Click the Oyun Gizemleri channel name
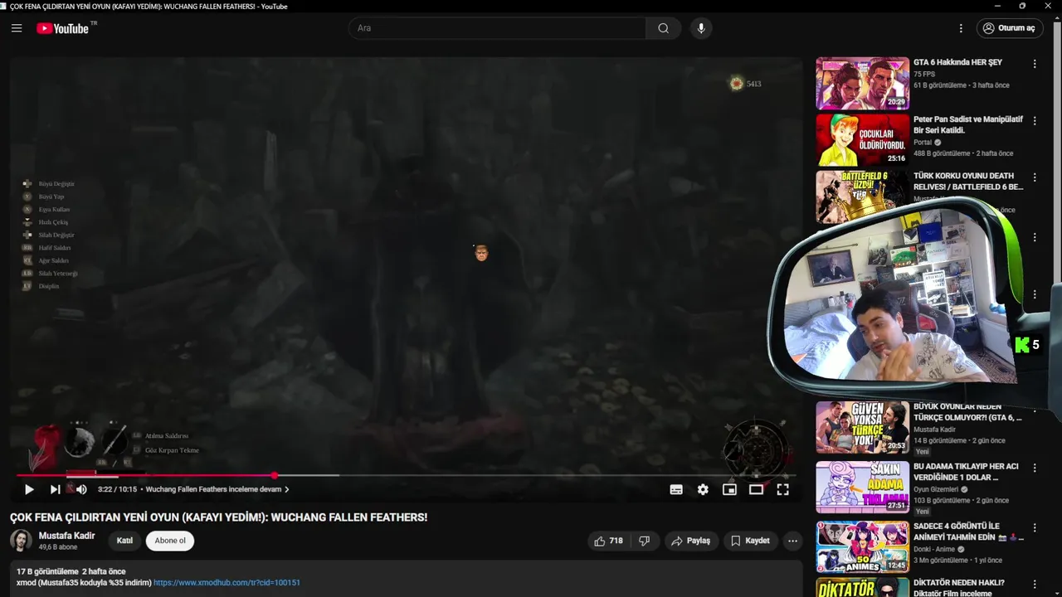The height and width of the screenshot is (597, 1062). click(936, 489)
